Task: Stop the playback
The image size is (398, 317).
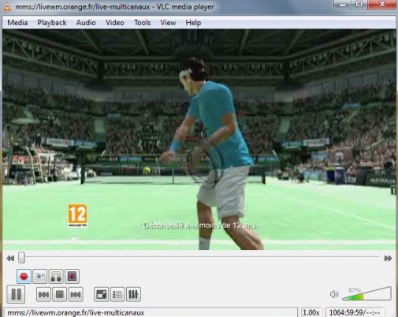Action: [60, 294]
